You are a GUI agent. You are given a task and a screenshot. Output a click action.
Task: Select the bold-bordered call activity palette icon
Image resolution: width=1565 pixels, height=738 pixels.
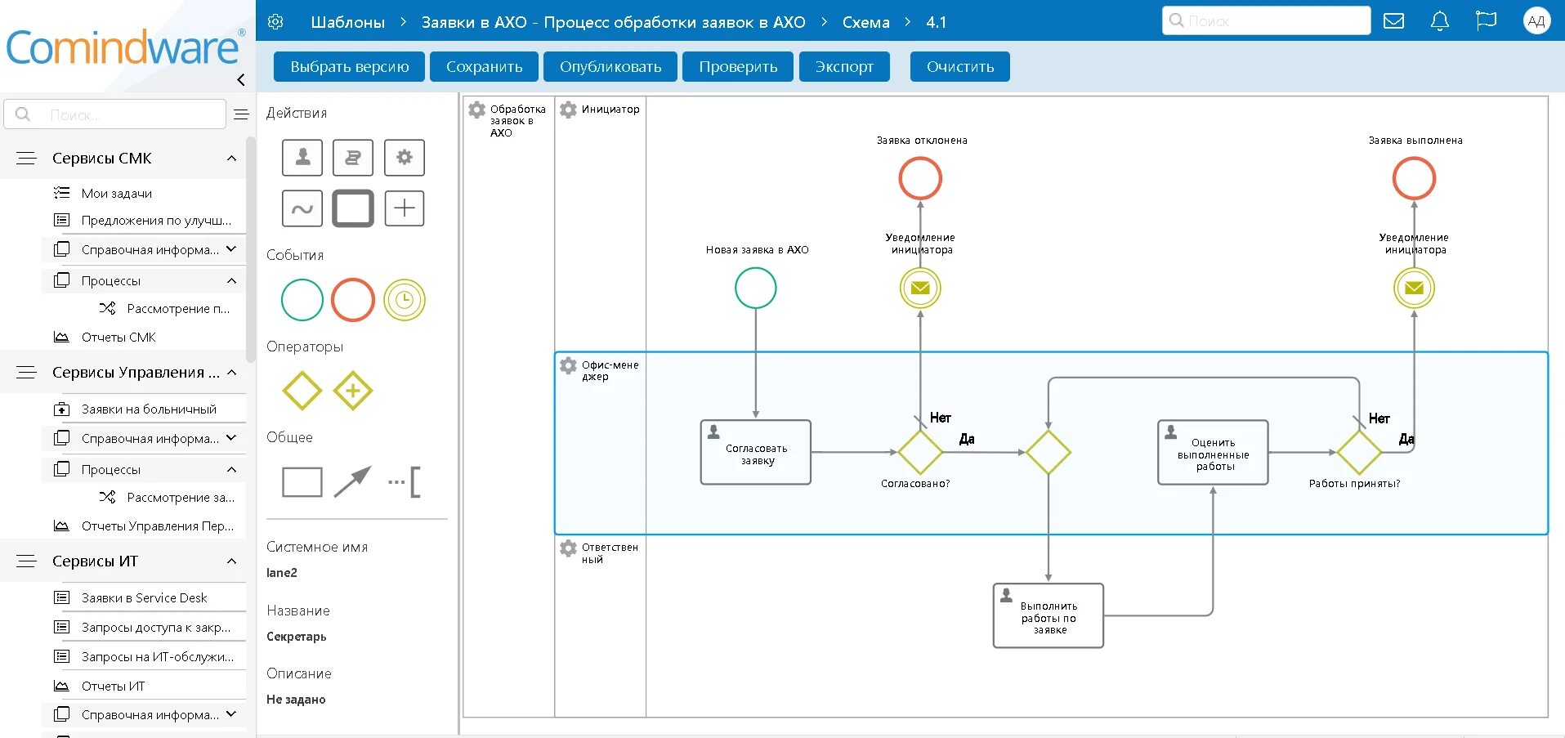coord(353,208)
